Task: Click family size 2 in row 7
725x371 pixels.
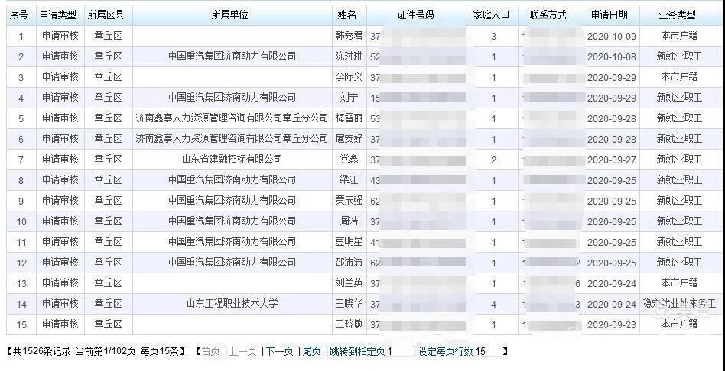Action: (493, 160)
